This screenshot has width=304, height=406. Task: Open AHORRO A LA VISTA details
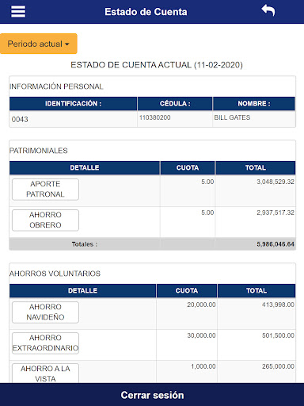point(45,373)
